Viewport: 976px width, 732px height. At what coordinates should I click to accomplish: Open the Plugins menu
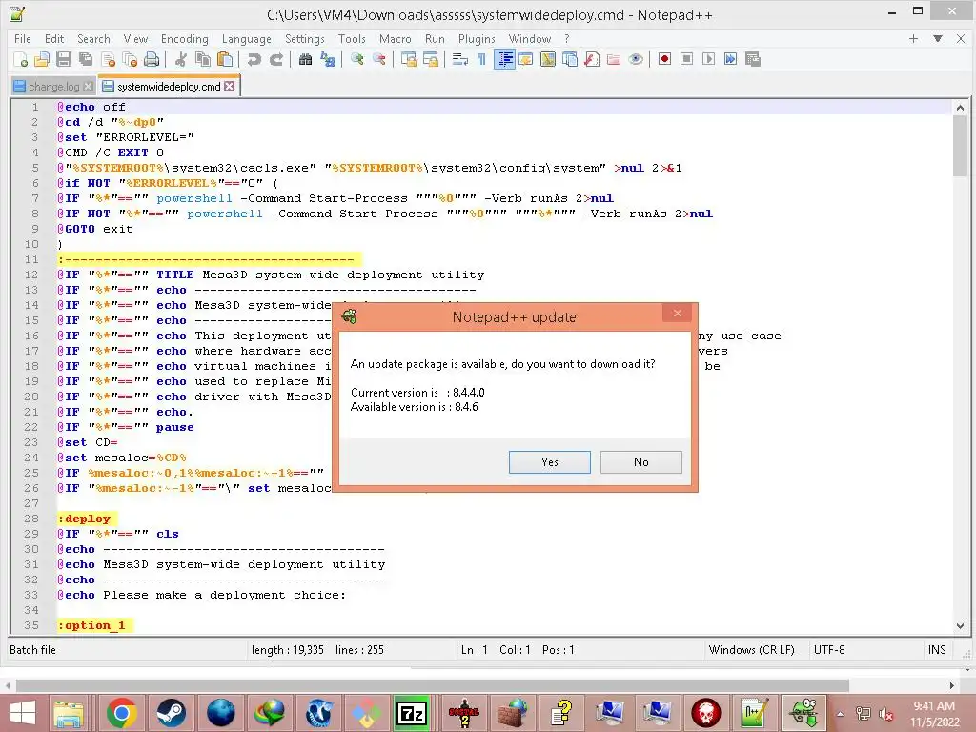click(x=477, y=38)
